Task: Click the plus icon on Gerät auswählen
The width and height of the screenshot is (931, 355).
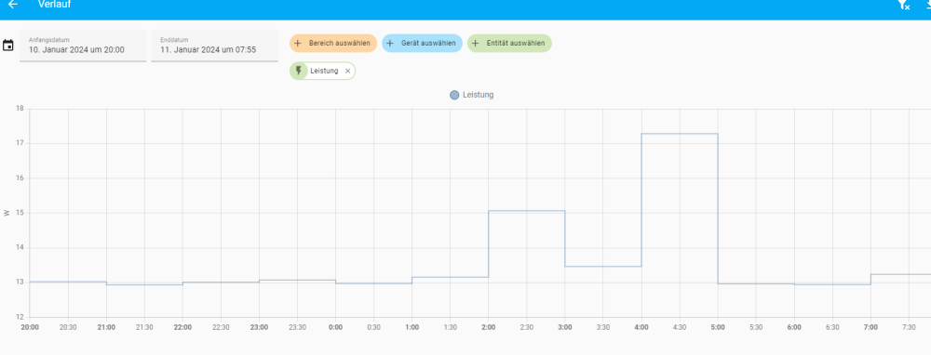Action: (x=390, y=44)
